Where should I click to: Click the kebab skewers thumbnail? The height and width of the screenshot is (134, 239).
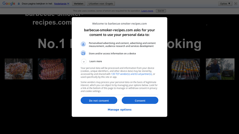point(186,69)
